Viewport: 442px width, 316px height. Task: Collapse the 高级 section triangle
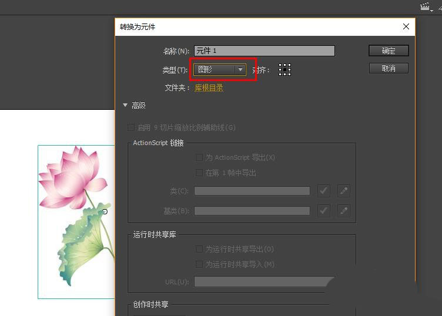point(125,105)
